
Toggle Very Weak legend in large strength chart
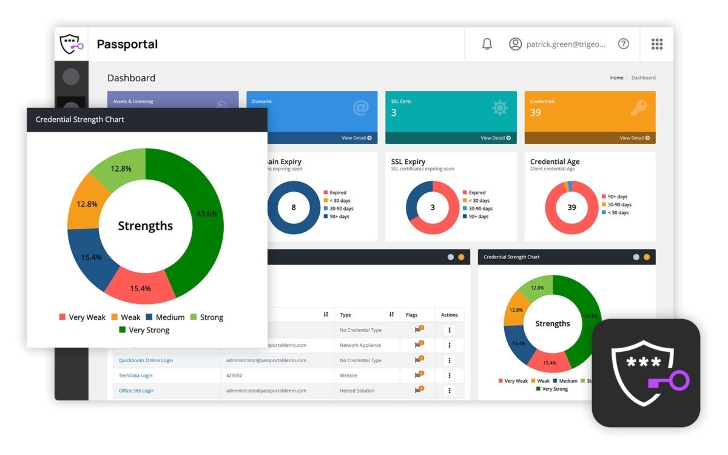pos(82,317)
